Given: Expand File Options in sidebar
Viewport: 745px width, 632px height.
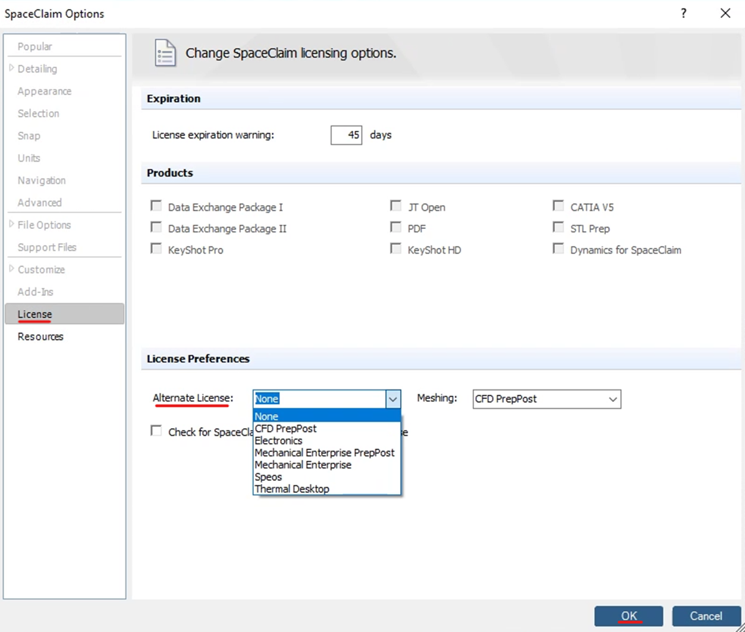Looking at the screenshot, I should pos(12,225).
